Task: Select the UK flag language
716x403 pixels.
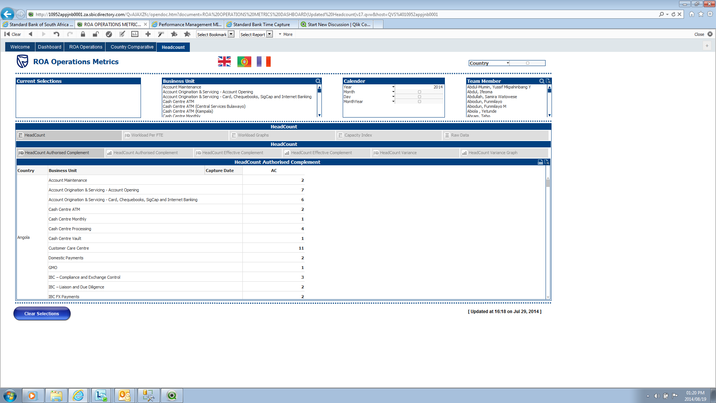Action: click(x=224, y=62)
